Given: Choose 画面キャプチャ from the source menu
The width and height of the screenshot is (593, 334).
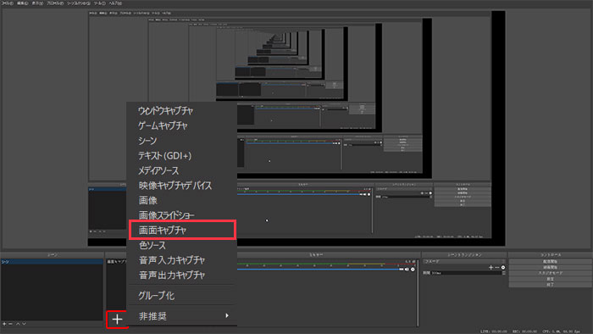Looking at the screenshot, I should 182,230.
